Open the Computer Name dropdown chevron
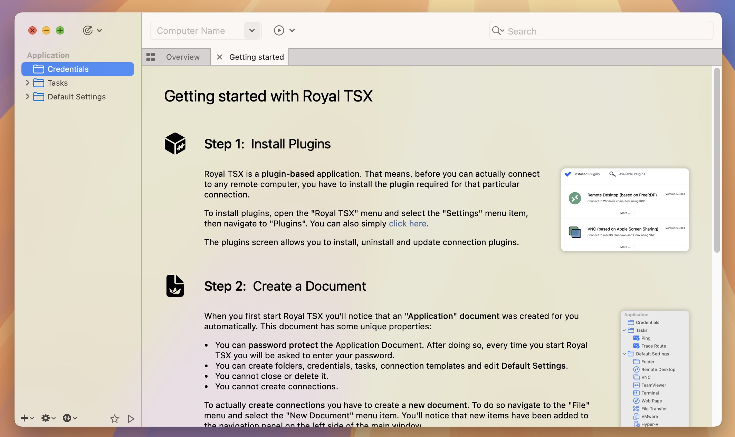Screen dimensions: 735x437 (252, 31)
